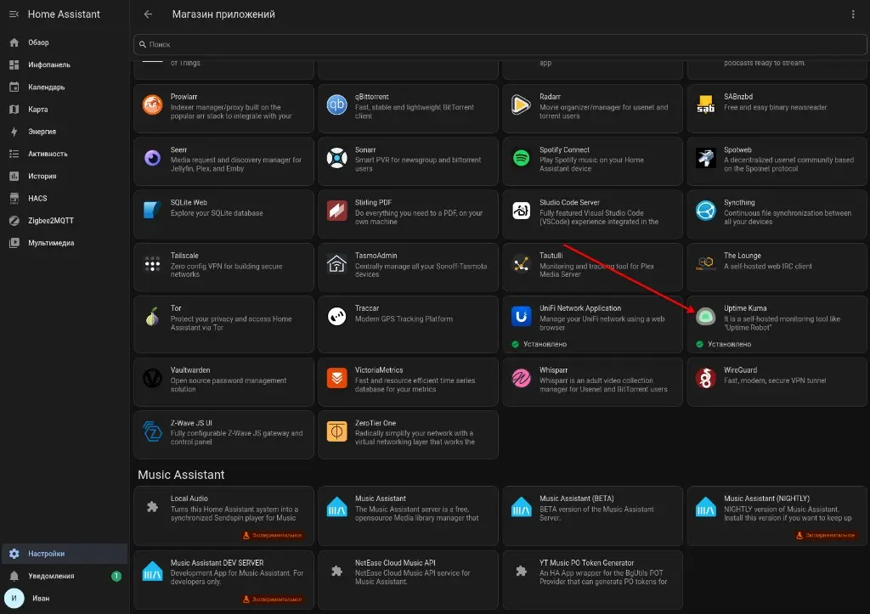The width and height of the screenshot is (870, 614).
Task: Open Zigbee2MQTT in the sidebar
Action: click(65, 220)
